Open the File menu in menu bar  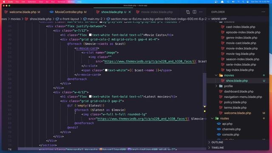[x=17, y=2]
